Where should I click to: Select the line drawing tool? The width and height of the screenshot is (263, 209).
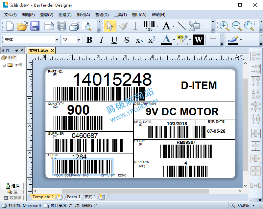(181, 26)
